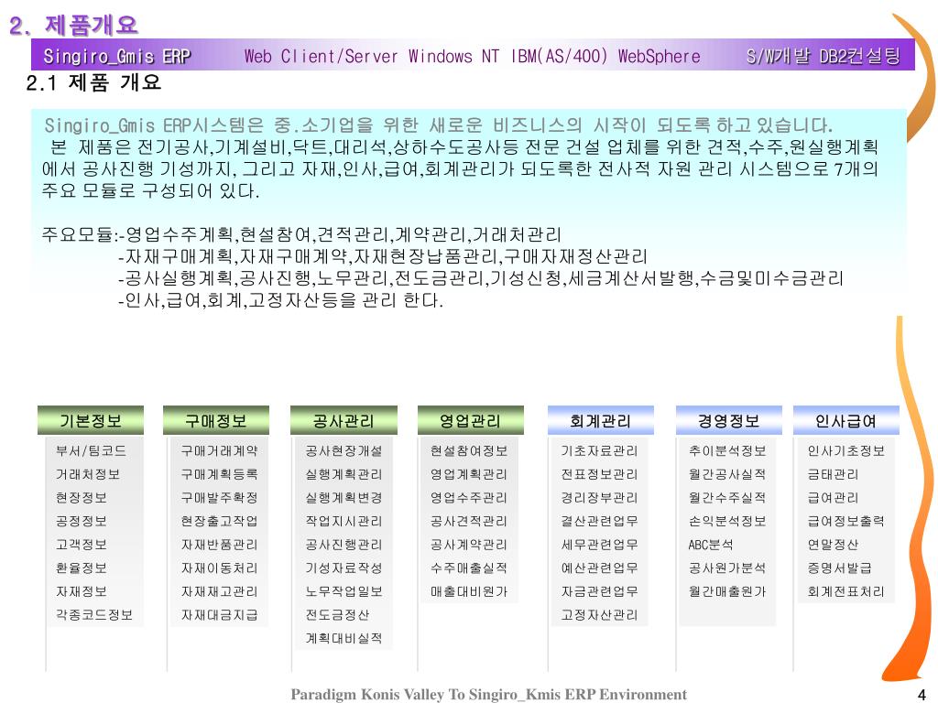Select 구매계획등록 item

click(x=220, y=474)
